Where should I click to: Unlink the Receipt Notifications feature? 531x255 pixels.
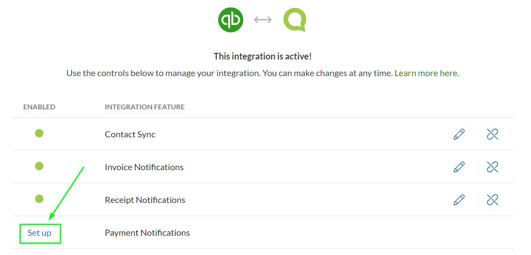(x=492, y=200)
